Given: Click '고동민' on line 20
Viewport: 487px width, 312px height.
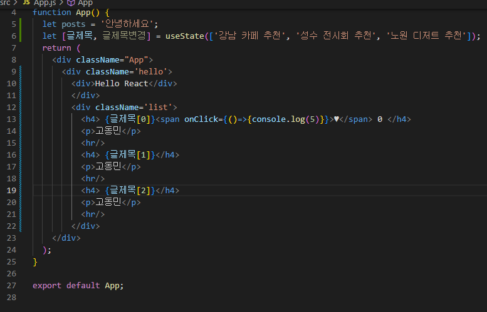Looking at the screenshot, I should 108,202.
